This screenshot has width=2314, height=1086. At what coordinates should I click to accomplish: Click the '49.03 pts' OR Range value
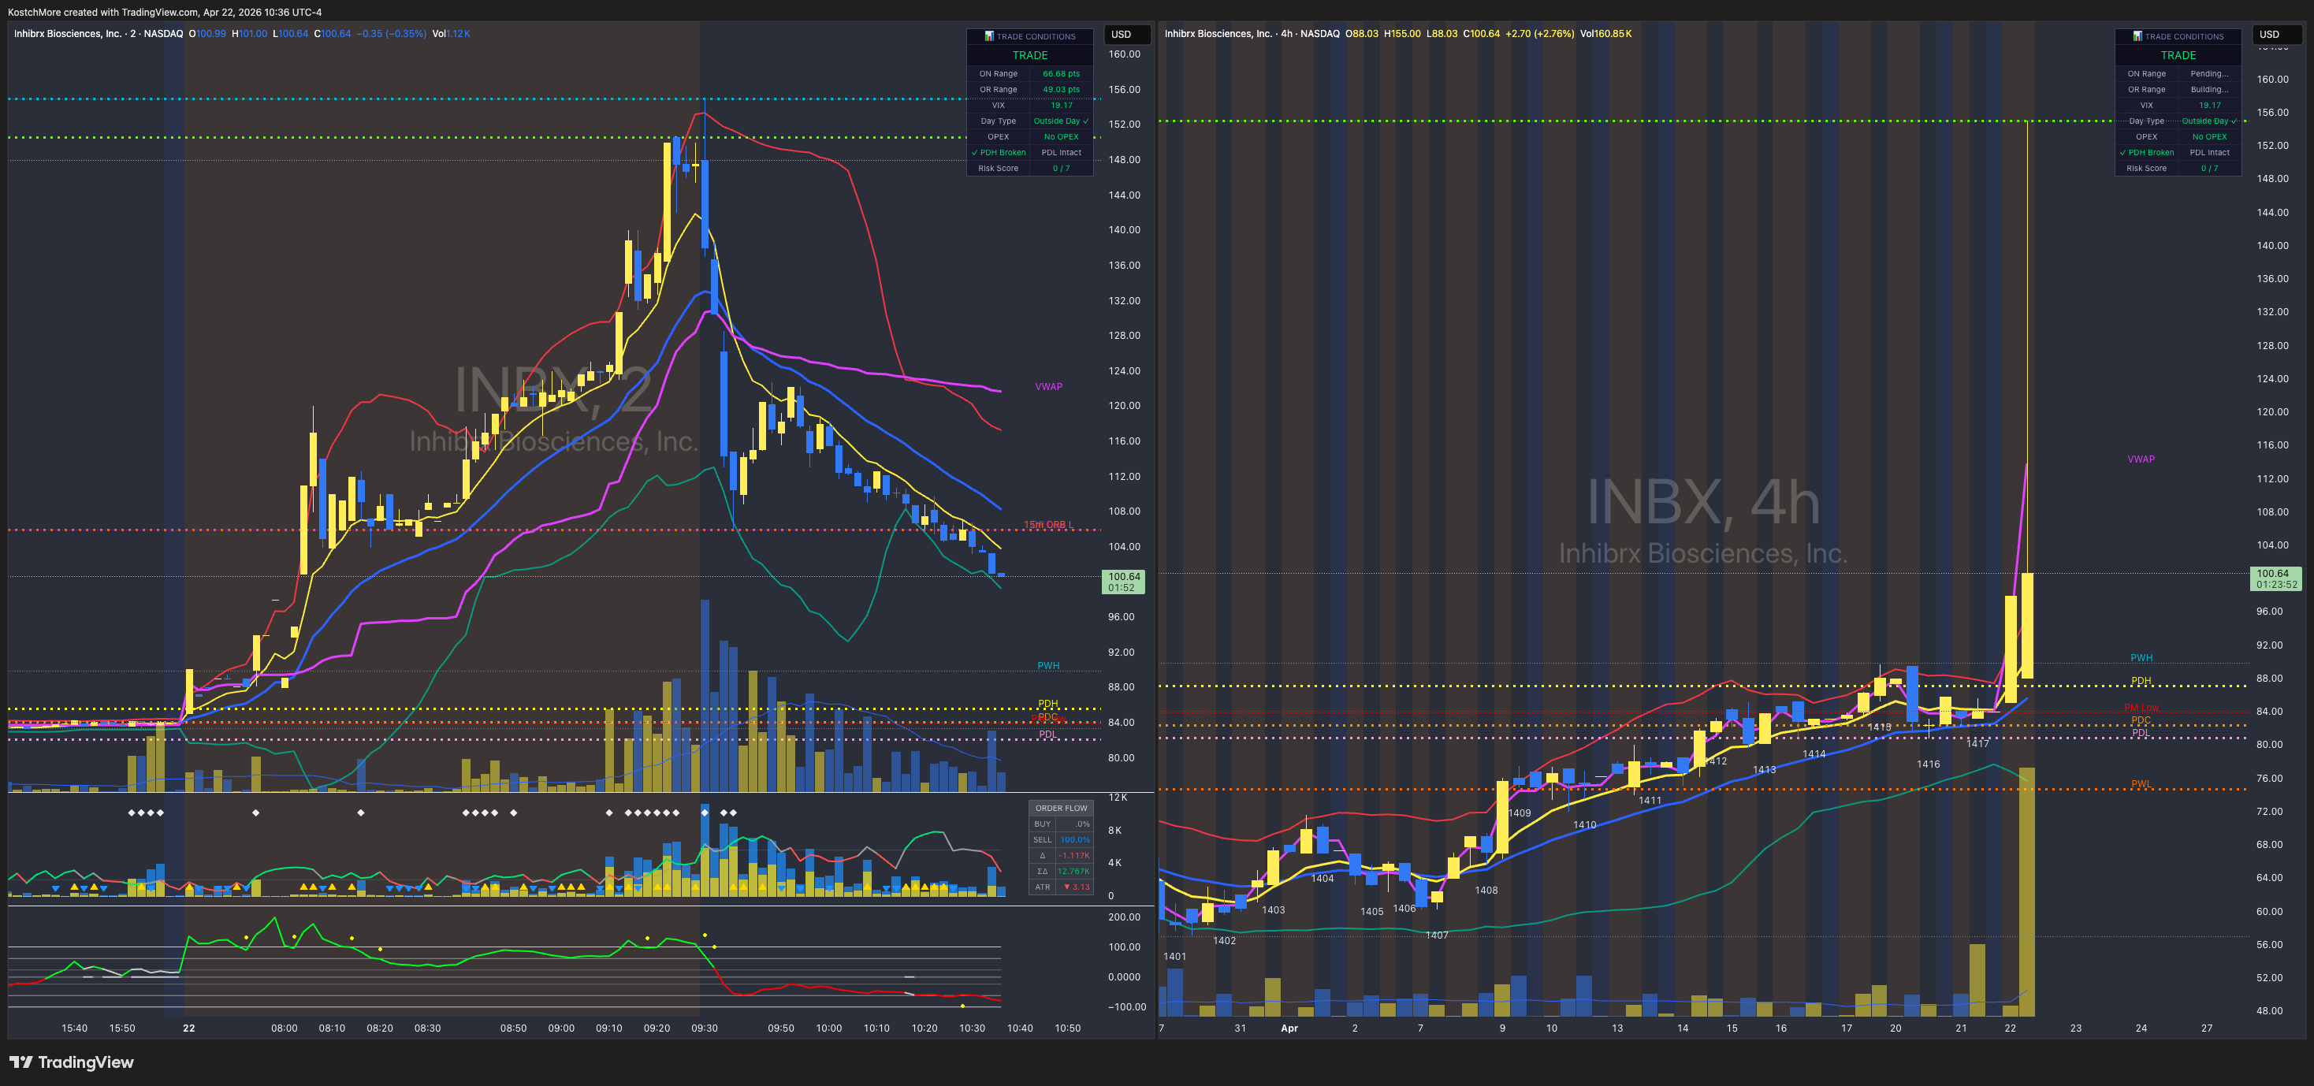[1061, 90]
